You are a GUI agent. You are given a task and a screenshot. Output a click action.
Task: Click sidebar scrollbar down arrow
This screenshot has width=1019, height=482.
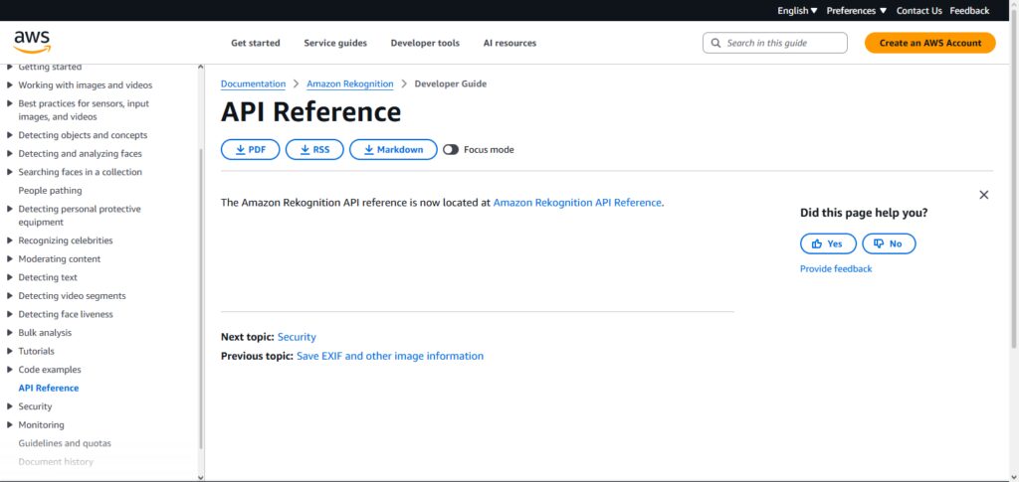[200, 477]
